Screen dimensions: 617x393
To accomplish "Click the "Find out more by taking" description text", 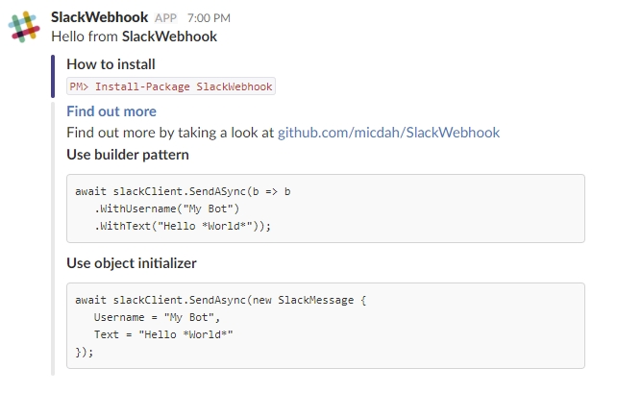I will [x=170, y=133].
